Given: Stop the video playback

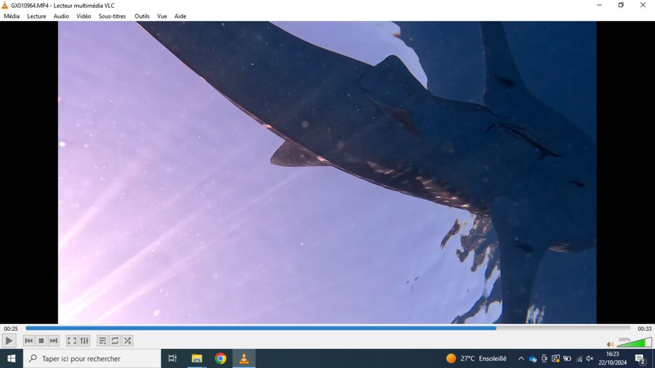Looking at the screenshot, I should tap(41, 341).
